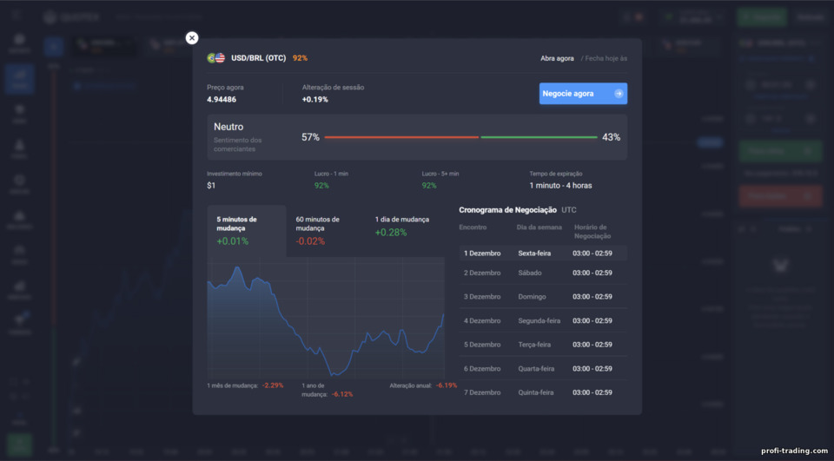Click the 1 ano de mudança -6.12% value

(x=342, y=394)
